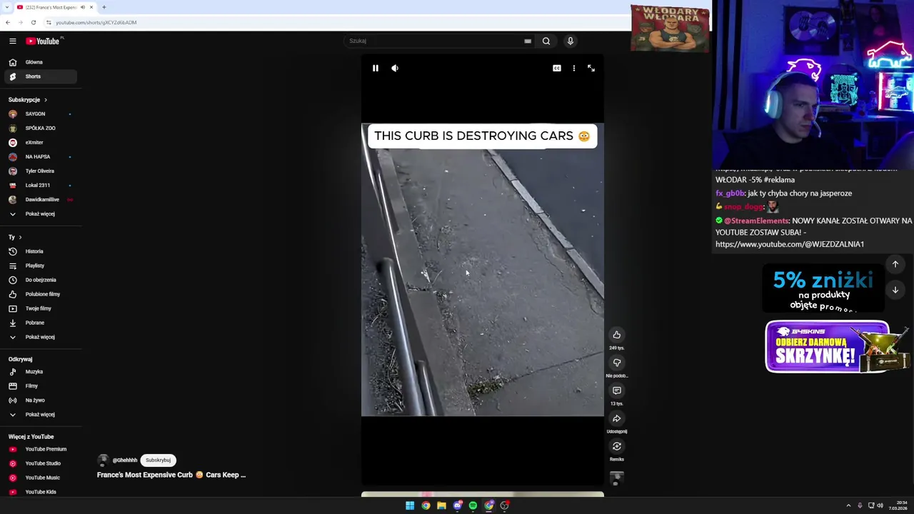Image resolution: width=914 pixels, height=514 pixels.
Task: Open YouTube Music
Action: point(40,478)
